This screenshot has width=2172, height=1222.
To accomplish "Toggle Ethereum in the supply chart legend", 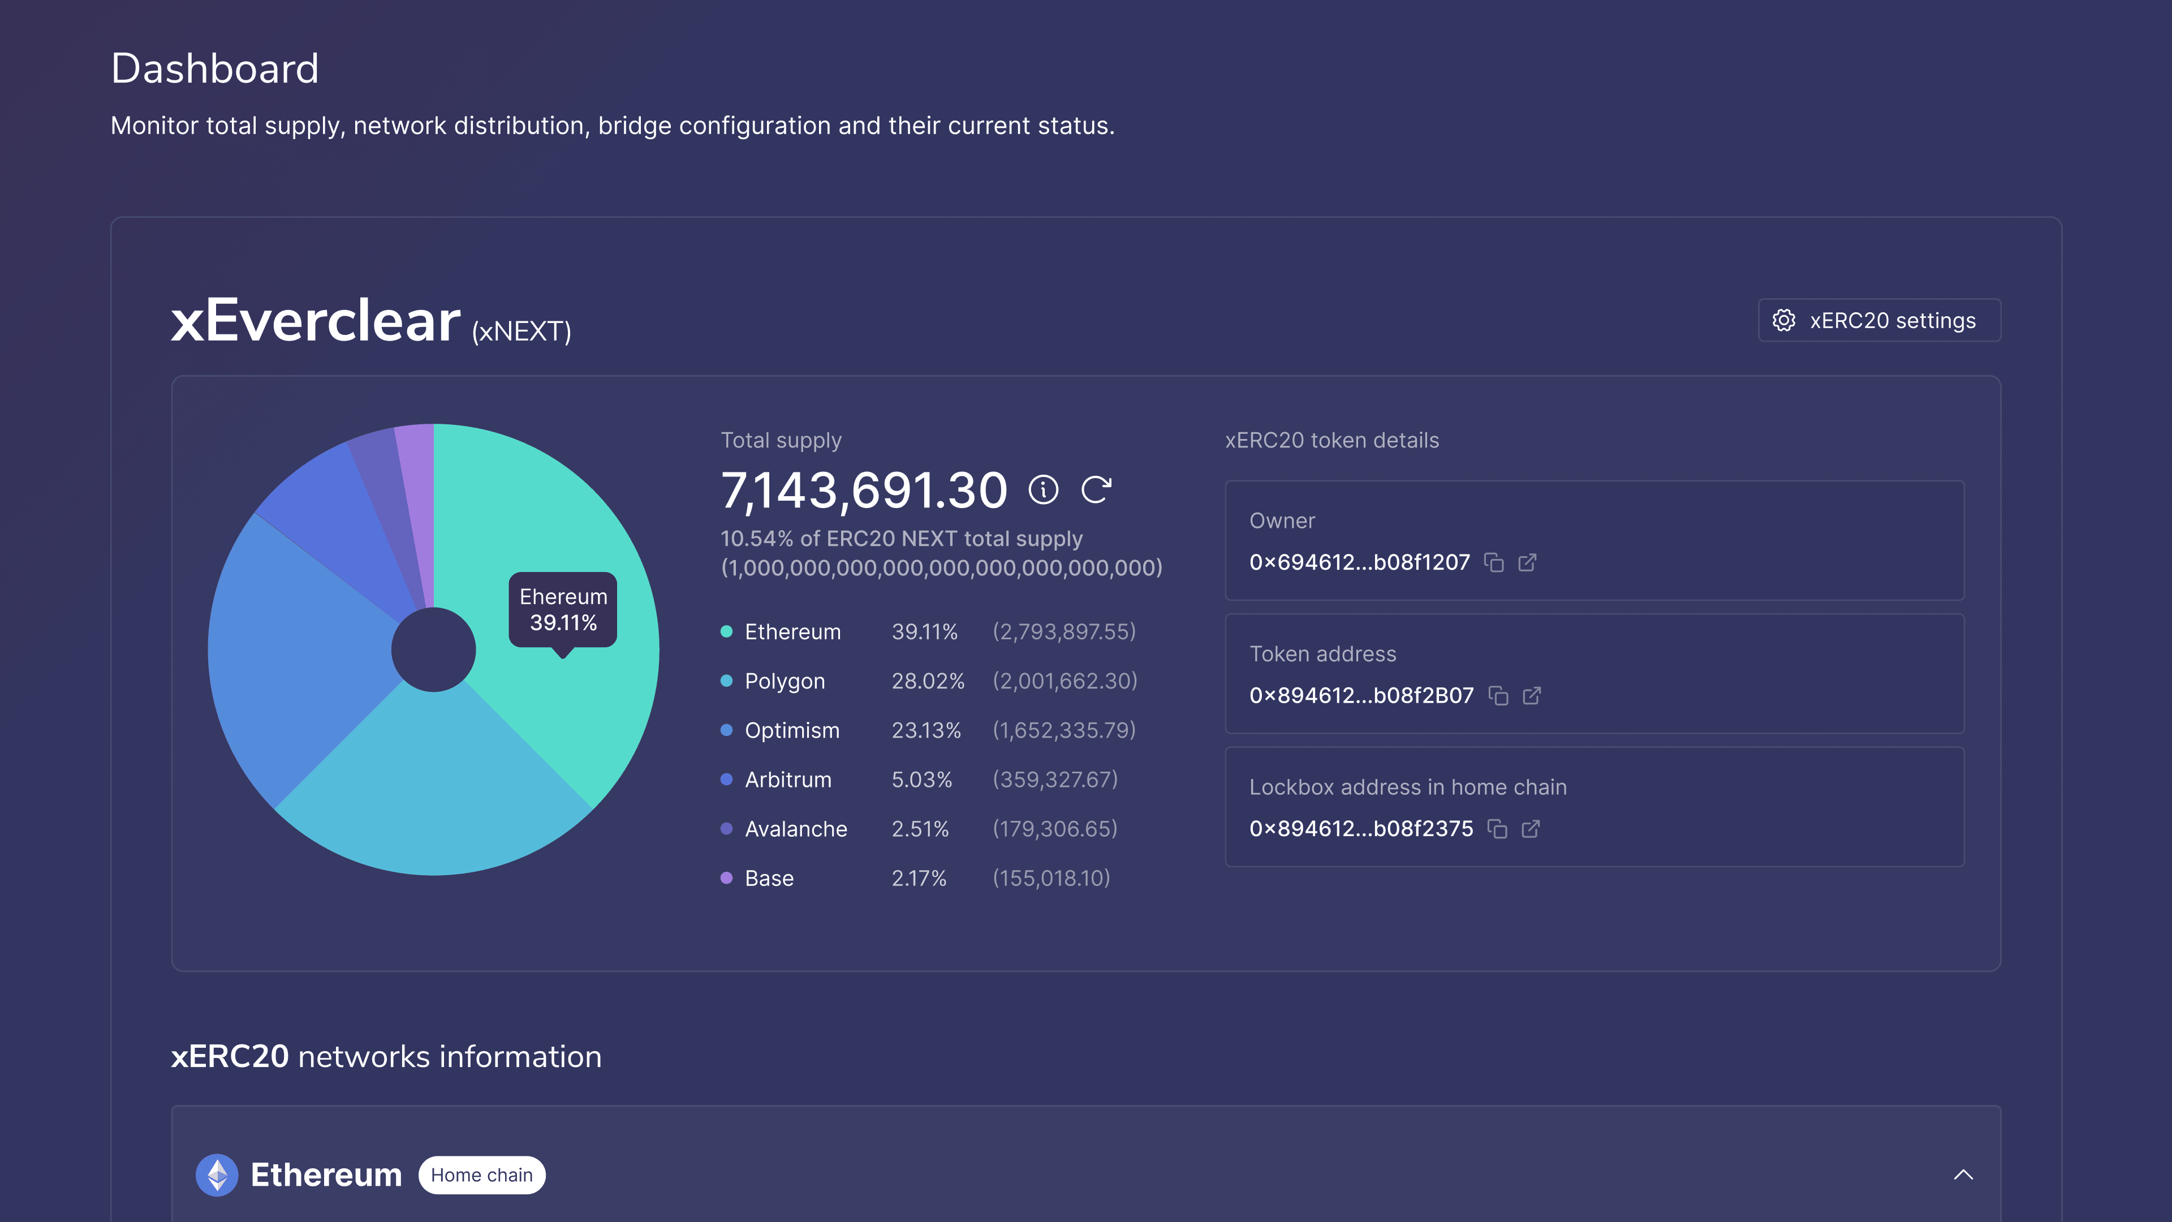I will [x=792, y=631].
